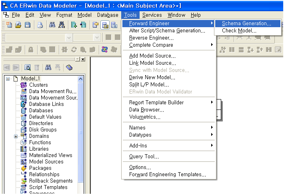Select Materialized Views in model tree
The height and width of the screenshot is (195, 284).
(51, 155)
